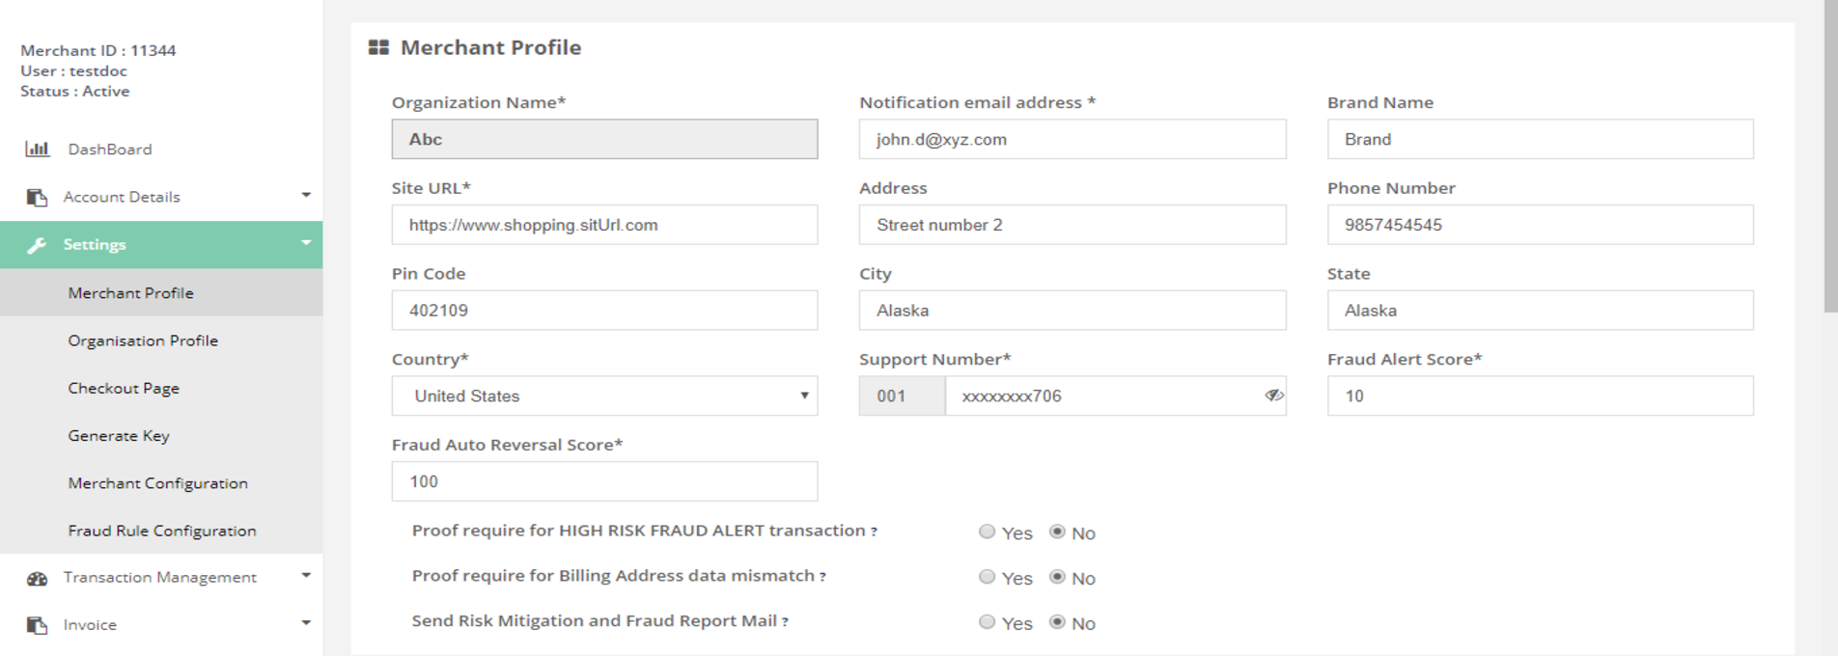Expand the Transaction Management arrow
Image resolution: width=1838 pixels, height=656 pixels.
[x=306, y=576]
